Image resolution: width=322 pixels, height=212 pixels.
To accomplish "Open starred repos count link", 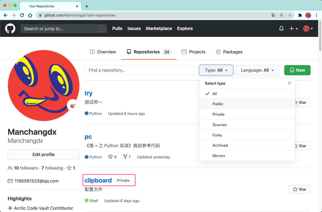I will [x=71, y=168].
